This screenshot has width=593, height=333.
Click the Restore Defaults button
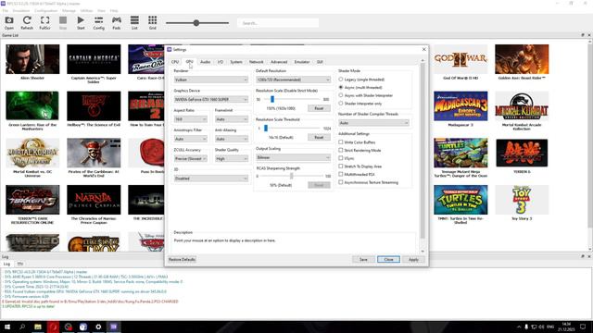pyautogui.click(x=182, y=259)
